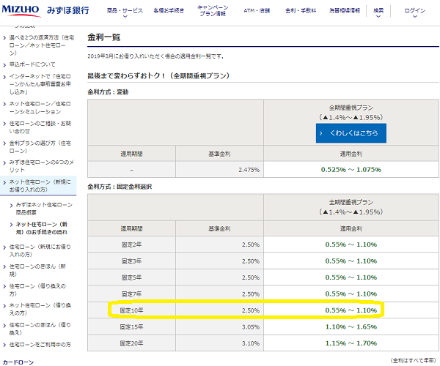This screenshot has height=366, width=440.
Task: Click 0.55% ~ 1.10% in the 固定2年 row
Action: click(351, 244)
